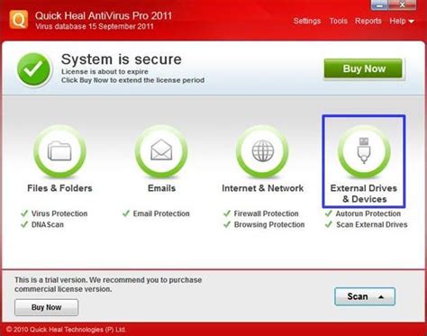Toggle the Email Protection status

point(156,213)
